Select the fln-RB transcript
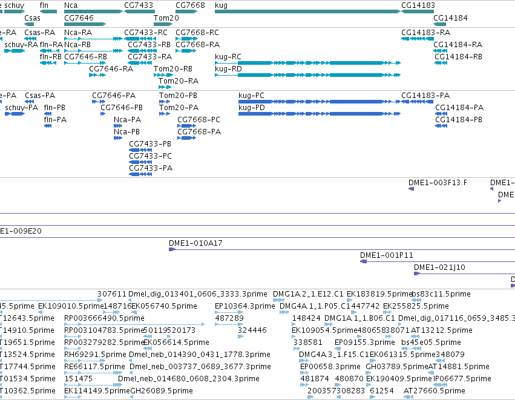This screenshot has height=400, width=515. coord(48,63)
